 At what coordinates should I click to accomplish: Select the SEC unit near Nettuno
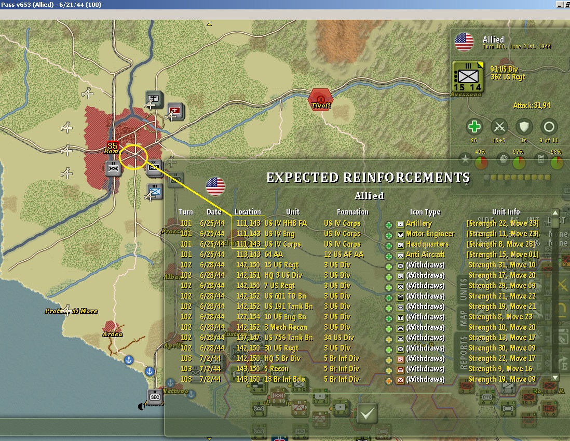(155, 397)
